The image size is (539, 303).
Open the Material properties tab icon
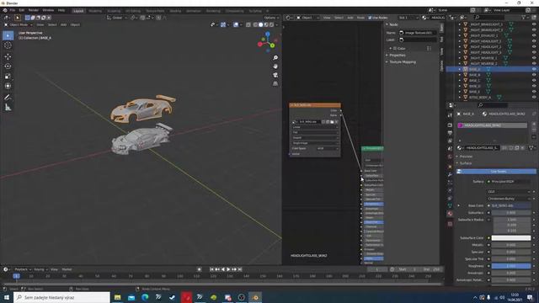tap(450, 214)
